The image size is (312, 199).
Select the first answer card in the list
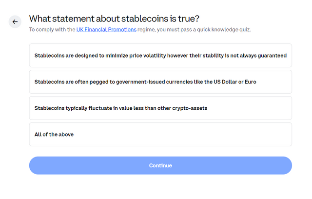(160, 55)
